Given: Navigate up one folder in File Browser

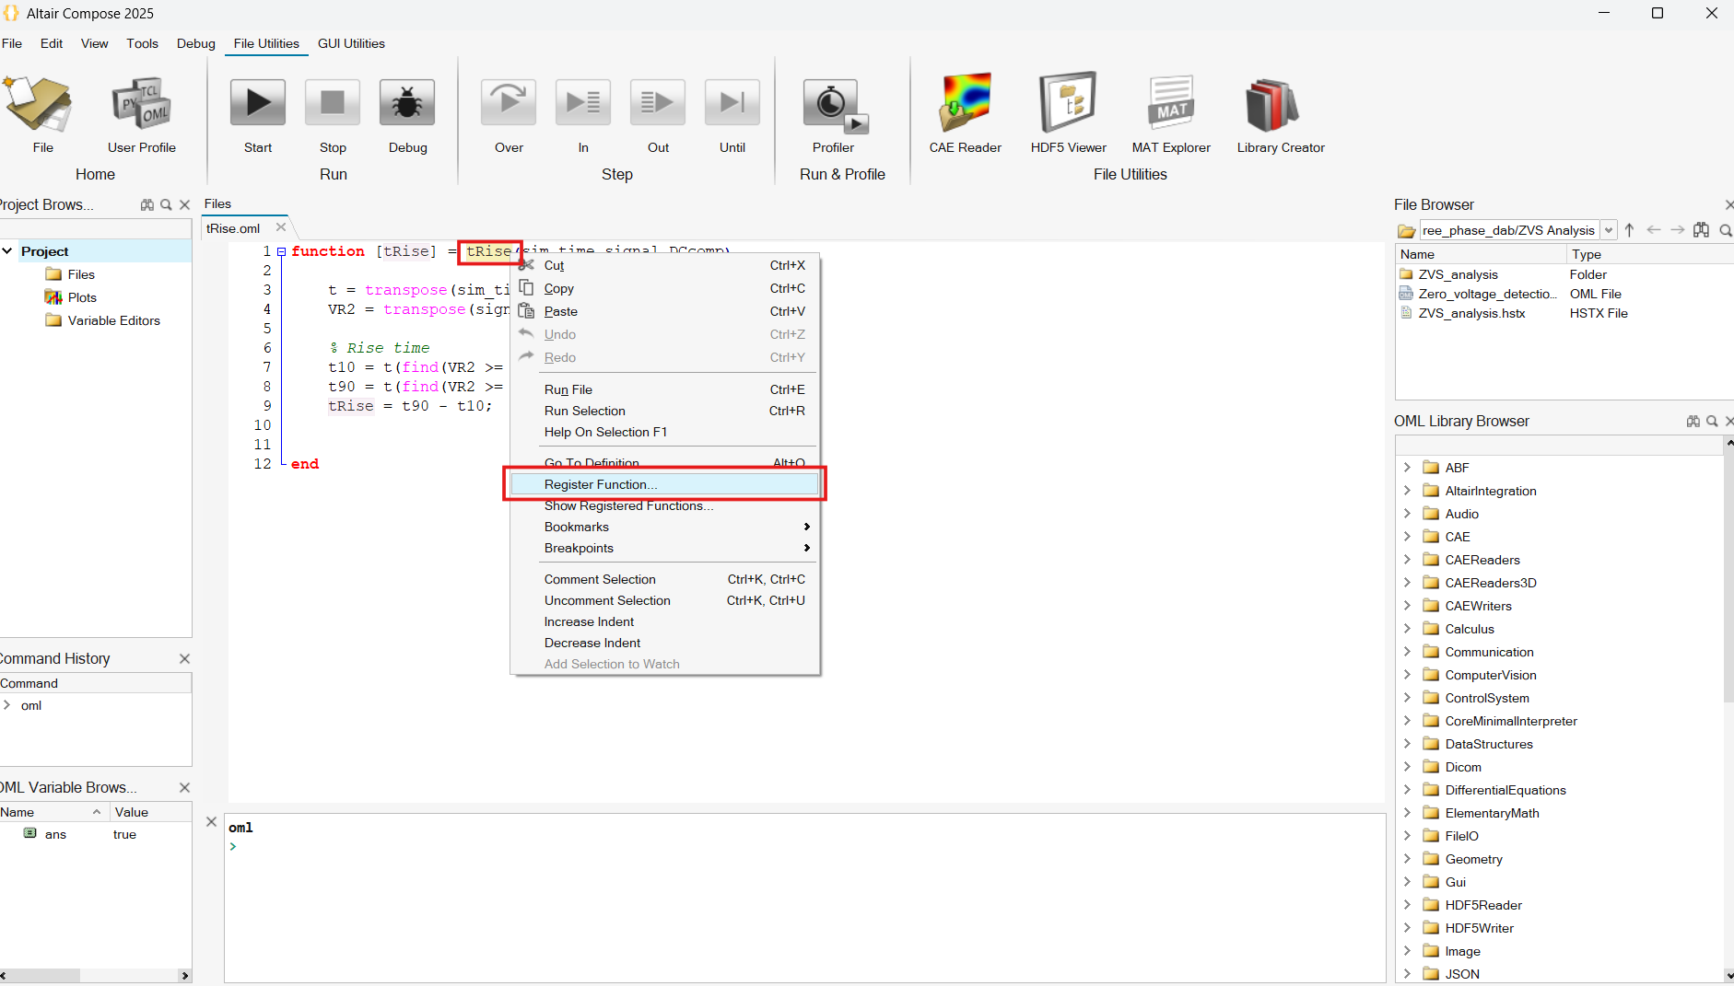Looking at the screenshot, I should coord(1629,230).
